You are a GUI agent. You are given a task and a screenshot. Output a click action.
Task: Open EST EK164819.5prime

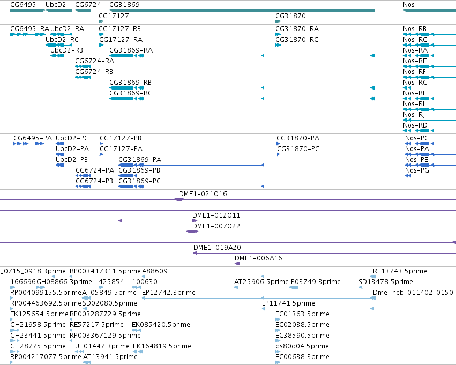(x=162, y=346)
